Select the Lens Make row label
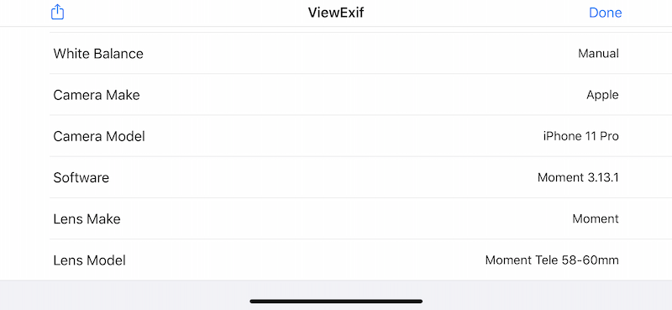Image resolution: width=672 pixels, height=310 pixels. coord(87,219)
